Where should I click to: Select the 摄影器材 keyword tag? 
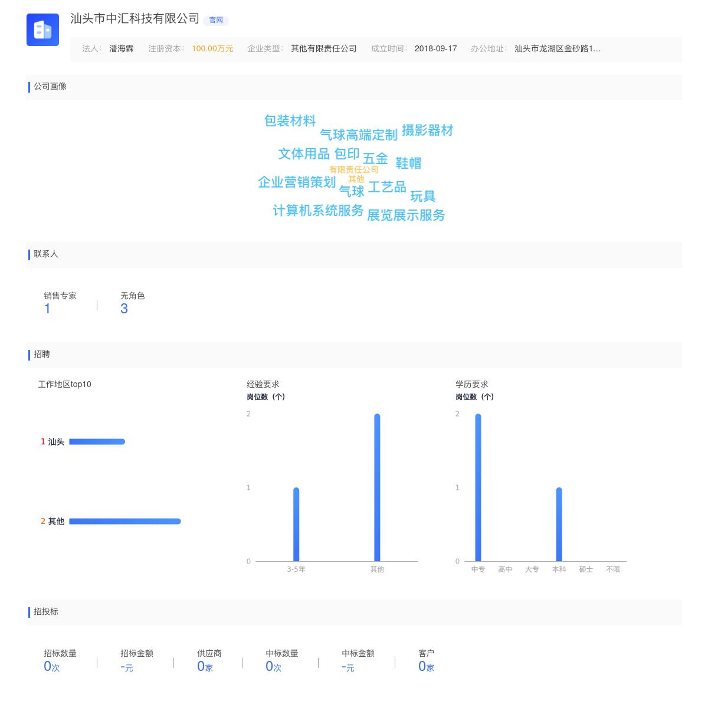[x=427, y=130]
